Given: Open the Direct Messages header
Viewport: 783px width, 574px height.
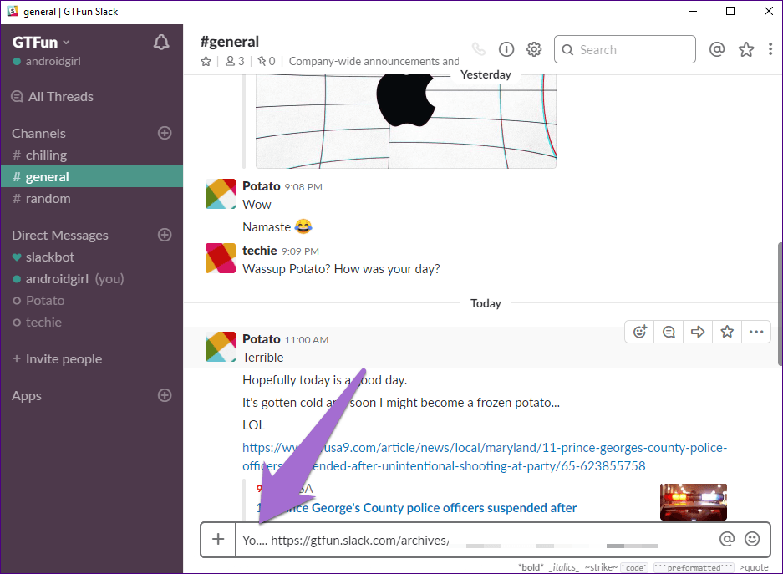Looking at the screenshot, I should click(60, 235).
